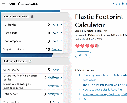Screen dimensions: 127x103
Task: Click the PET bottles label
Action: 10,25
